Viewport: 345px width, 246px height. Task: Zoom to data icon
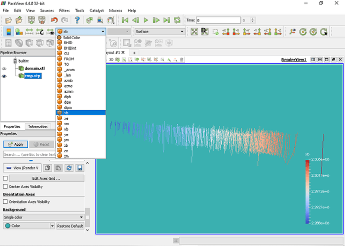click(204, 32)
